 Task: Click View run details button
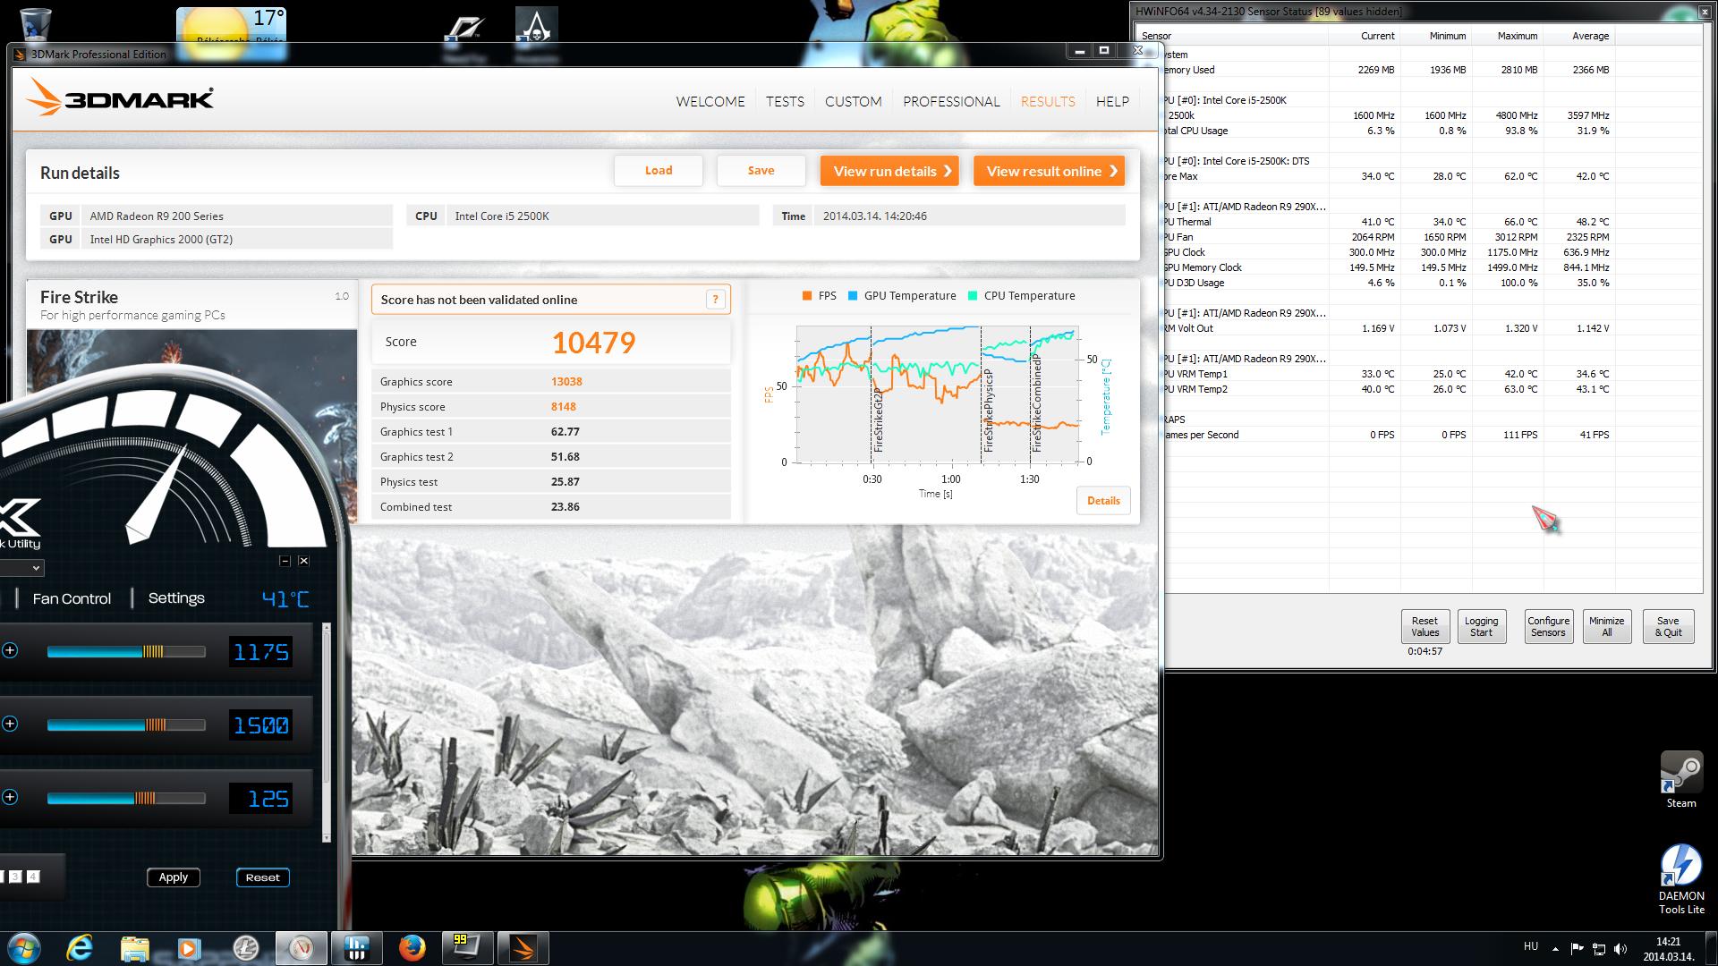[889, 171]
